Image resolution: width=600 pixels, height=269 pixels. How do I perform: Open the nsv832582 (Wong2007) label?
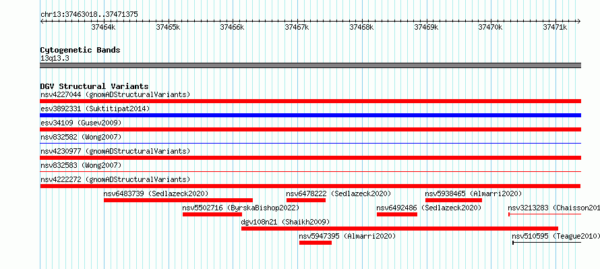pos(81,137)
